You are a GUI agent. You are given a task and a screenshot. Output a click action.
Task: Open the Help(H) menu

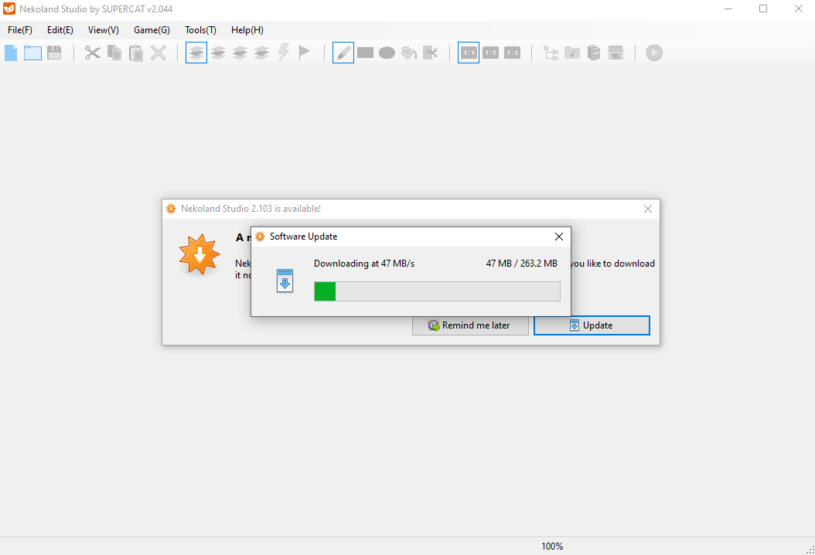[x=247, y=30]
